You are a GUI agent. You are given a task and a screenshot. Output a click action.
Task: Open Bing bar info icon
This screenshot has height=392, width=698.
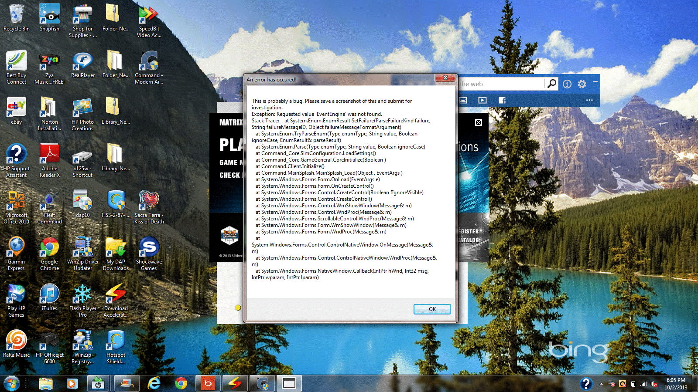click(x=567, y=84)
